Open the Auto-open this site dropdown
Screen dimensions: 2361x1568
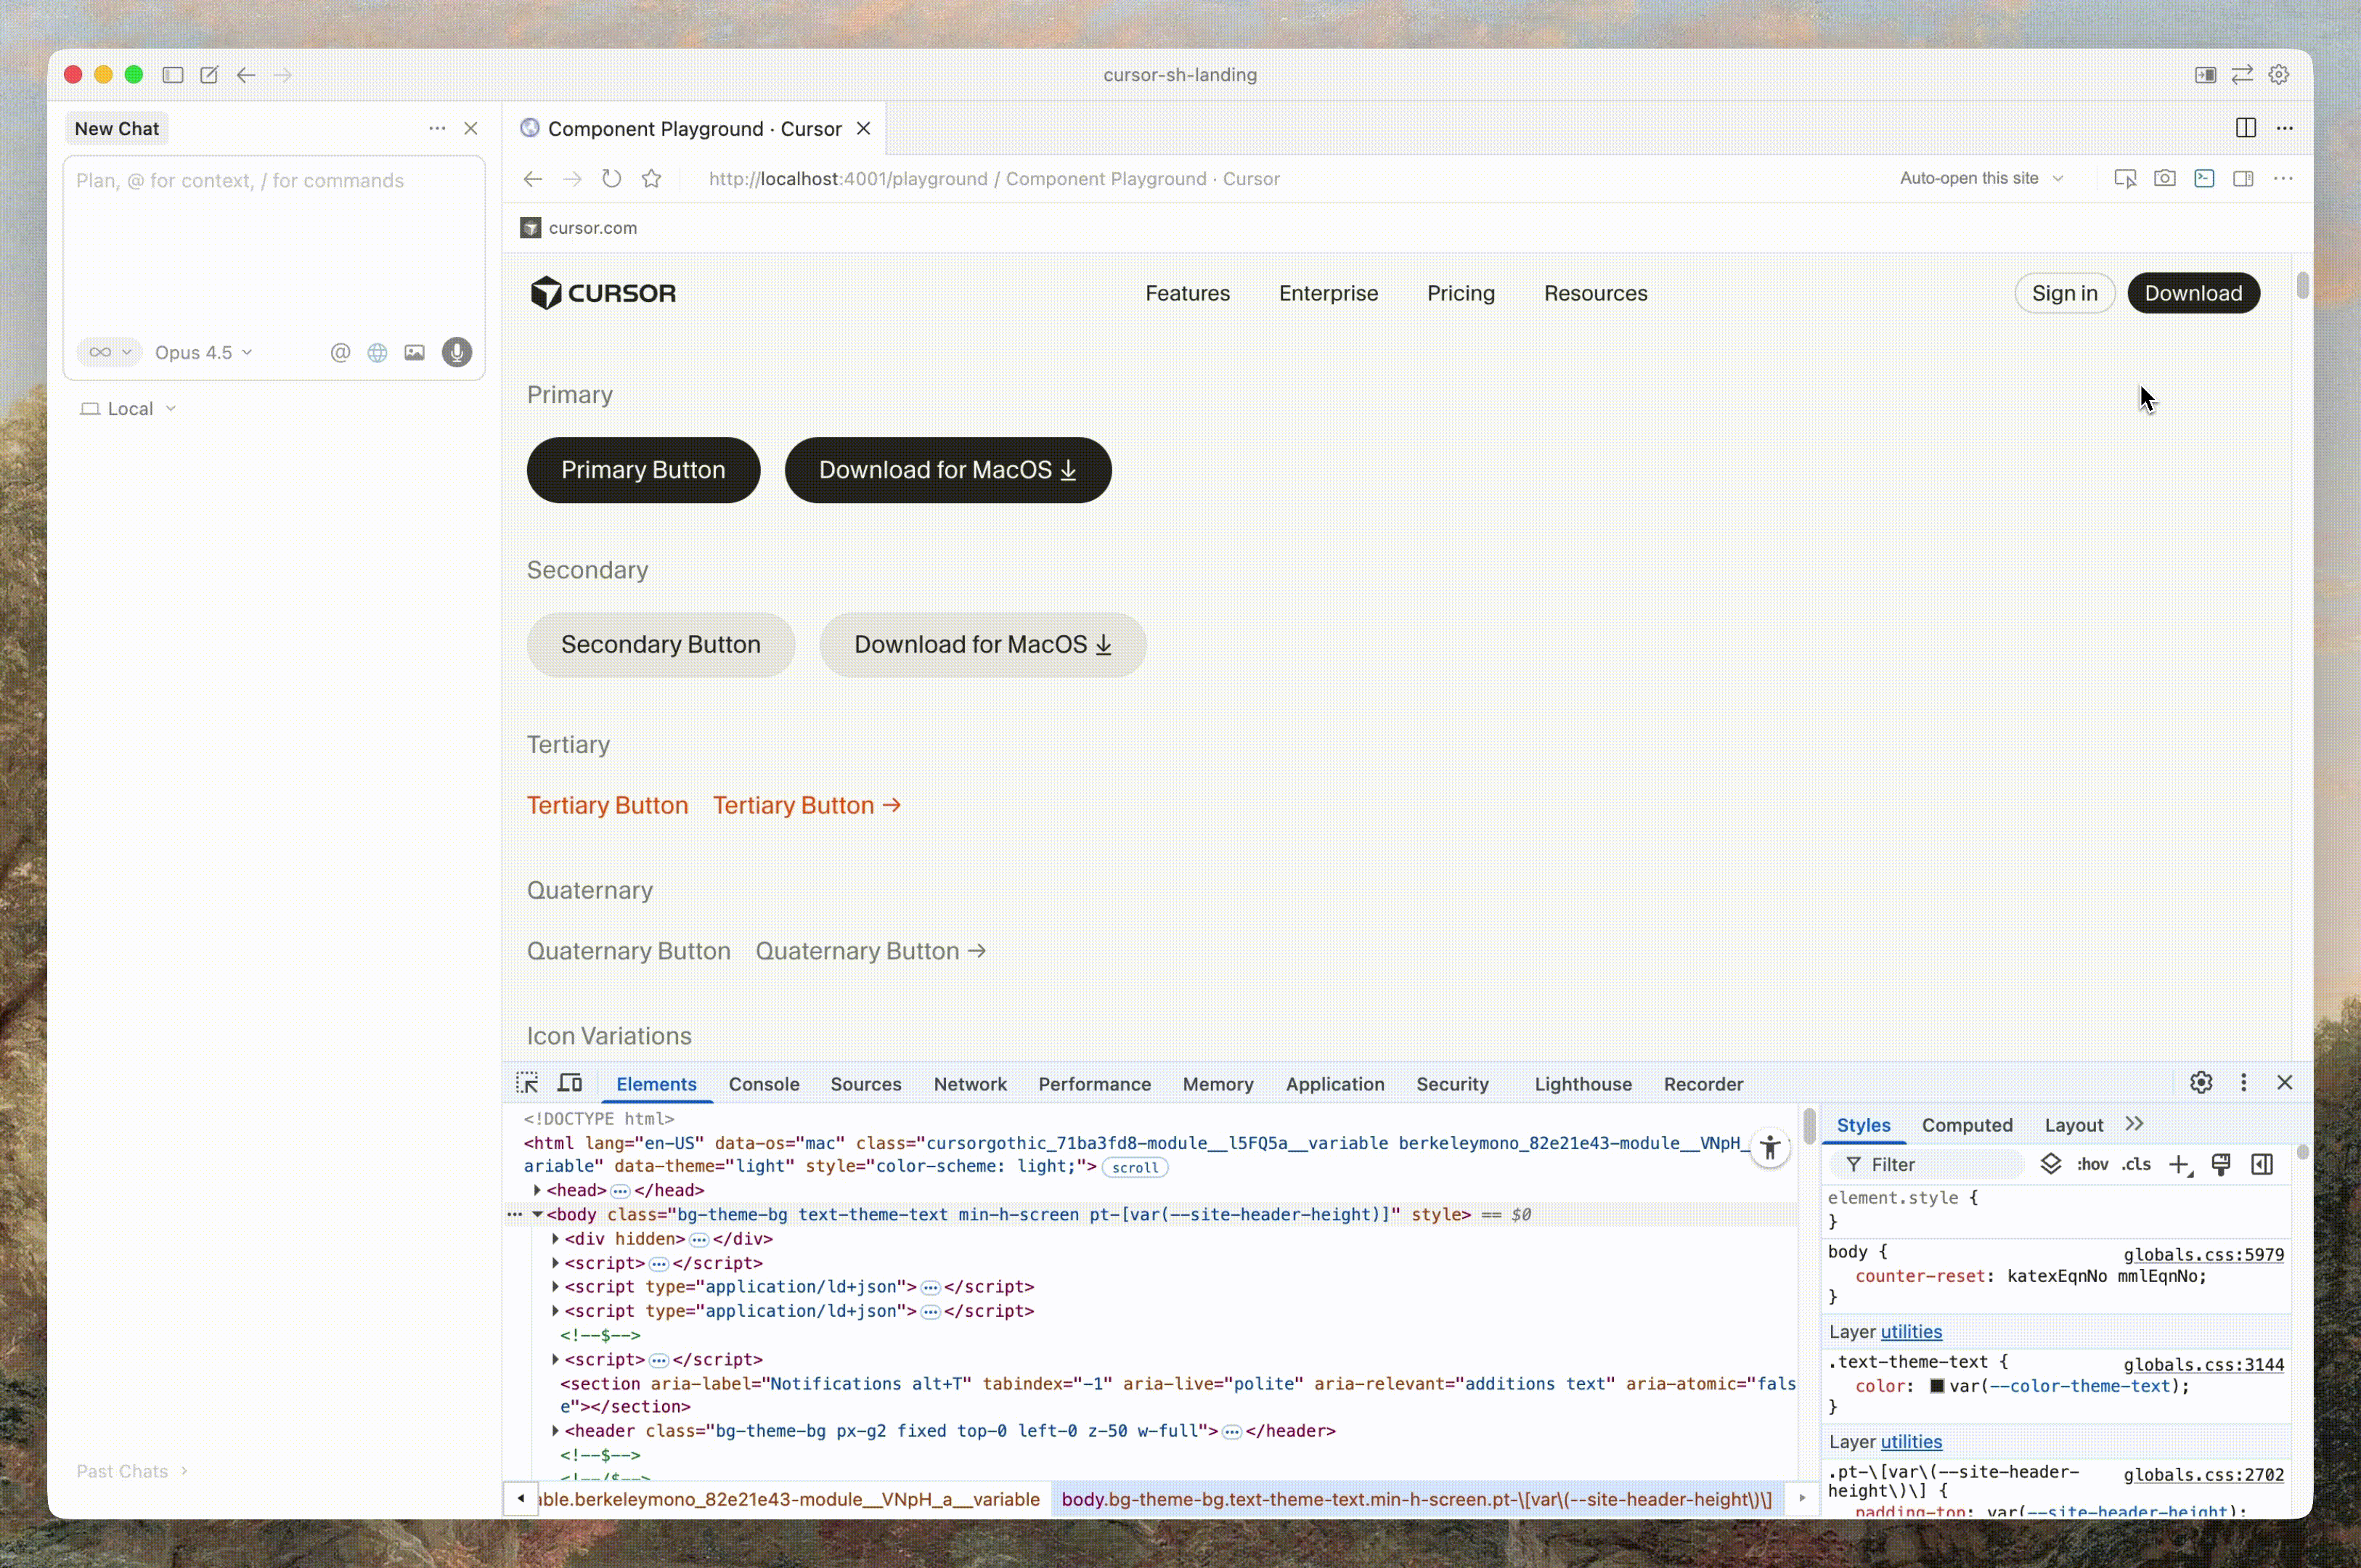point(1981,178)
